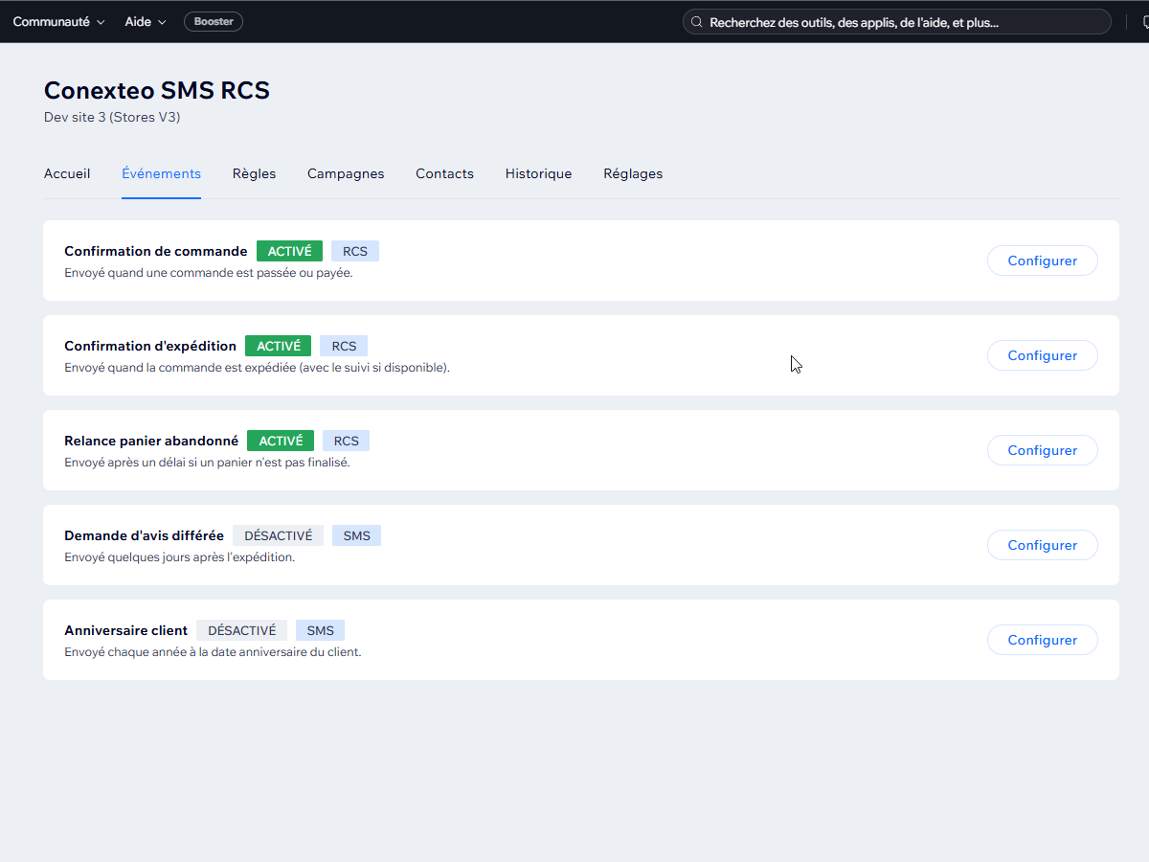This screenshot has width=1149, height=862.
Task: Click ACTIVÉ badge of Relance panier abandonné
Action: coord(281,441)
